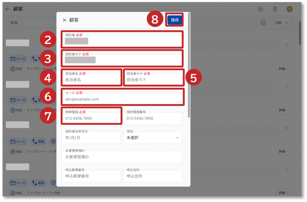Click the 携帯電話 input field
Viewport: 307px width, 202px height.
(91, 118)
